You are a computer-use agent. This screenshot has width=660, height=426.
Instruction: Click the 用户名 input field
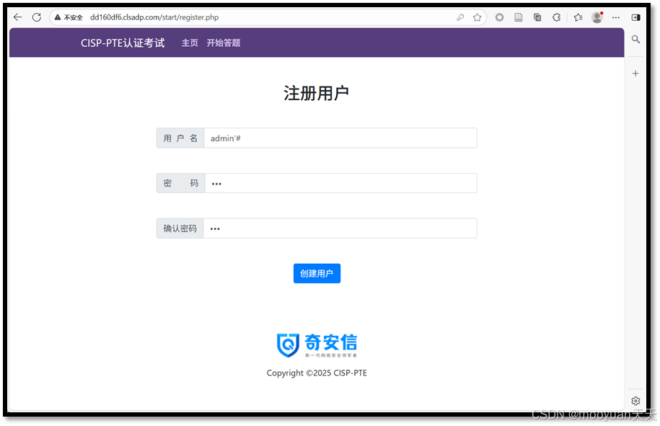[x=340, y=138]
